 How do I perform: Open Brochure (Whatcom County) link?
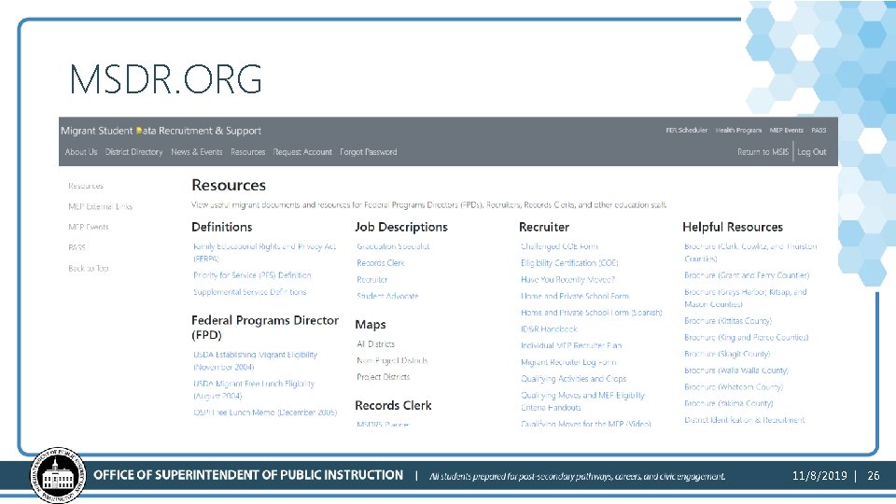734,386
